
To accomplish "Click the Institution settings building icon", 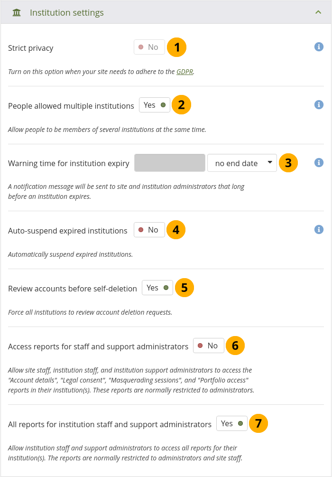I will pyautogui.click(x=17, y=13).
